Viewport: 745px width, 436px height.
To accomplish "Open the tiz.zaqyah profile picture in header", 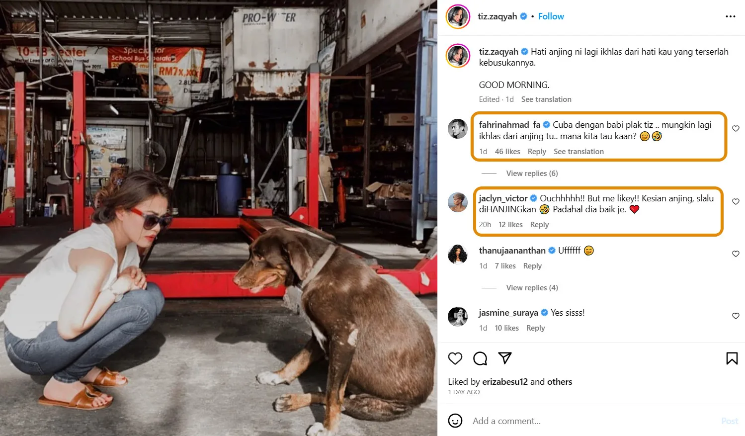I will 458,17.
